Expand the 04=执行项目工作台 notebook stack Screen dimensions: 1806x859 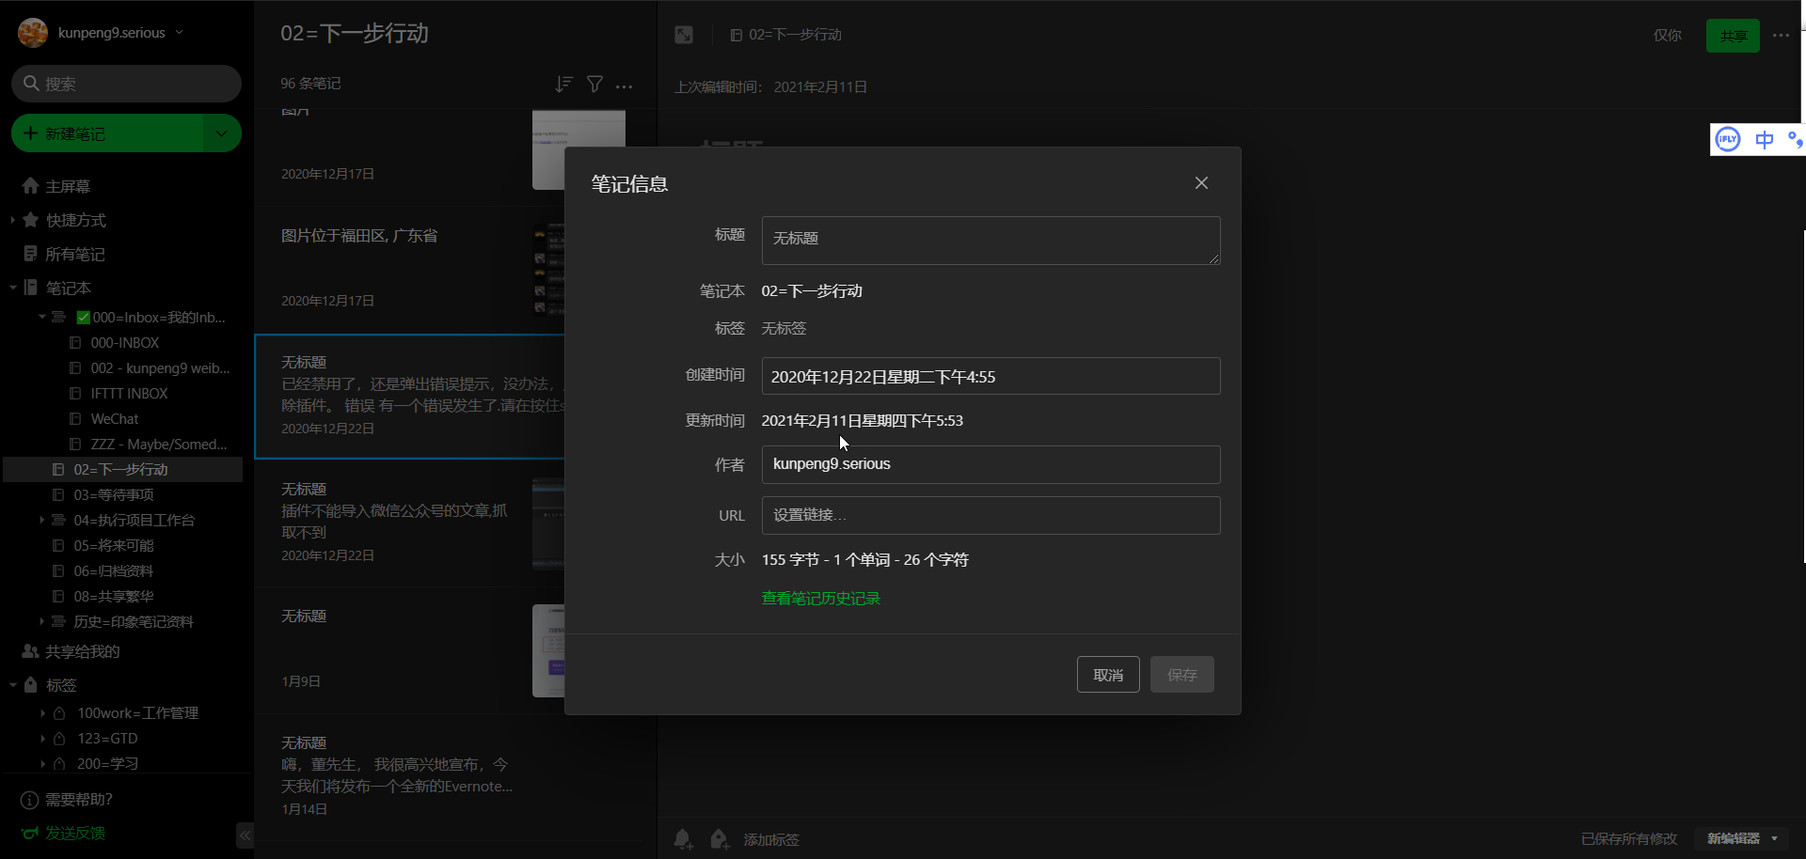coord(41,520)
